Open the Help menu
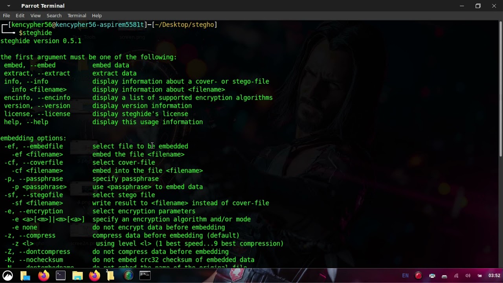The image size is (503, 283). click(97, 16)
